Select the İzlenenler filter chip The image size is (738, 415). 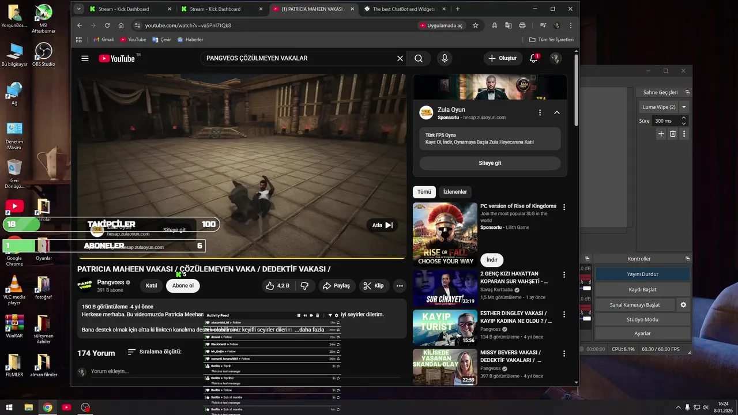[455, 192]
